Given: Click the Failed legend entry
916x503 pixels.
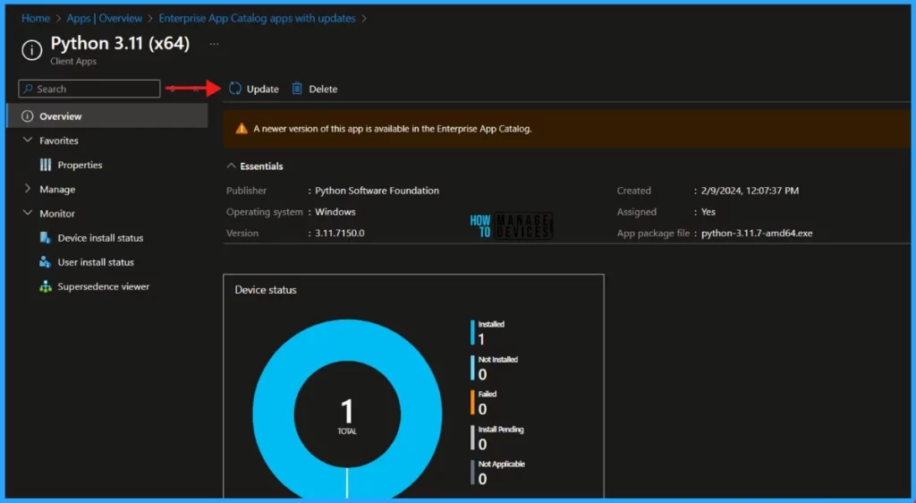Looking at the screenshot, I should [484, 402].
